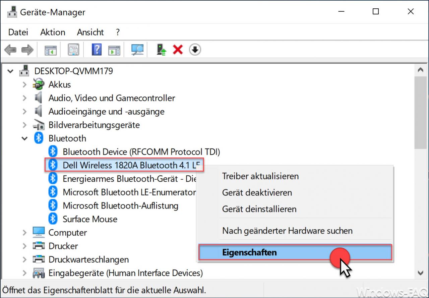This screenshot has height=298, width=429.
Task: Click speaker icon next to Audio, Video und Gamecontroller
Action: [39, 98]
